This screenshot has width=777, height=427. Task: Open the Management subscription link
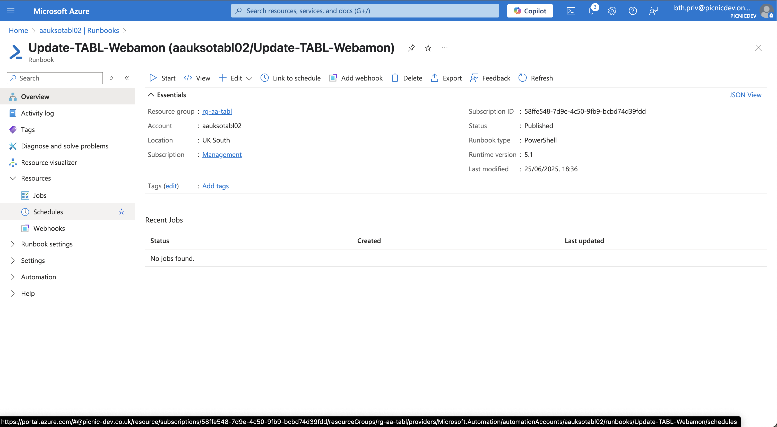[222, 155]
